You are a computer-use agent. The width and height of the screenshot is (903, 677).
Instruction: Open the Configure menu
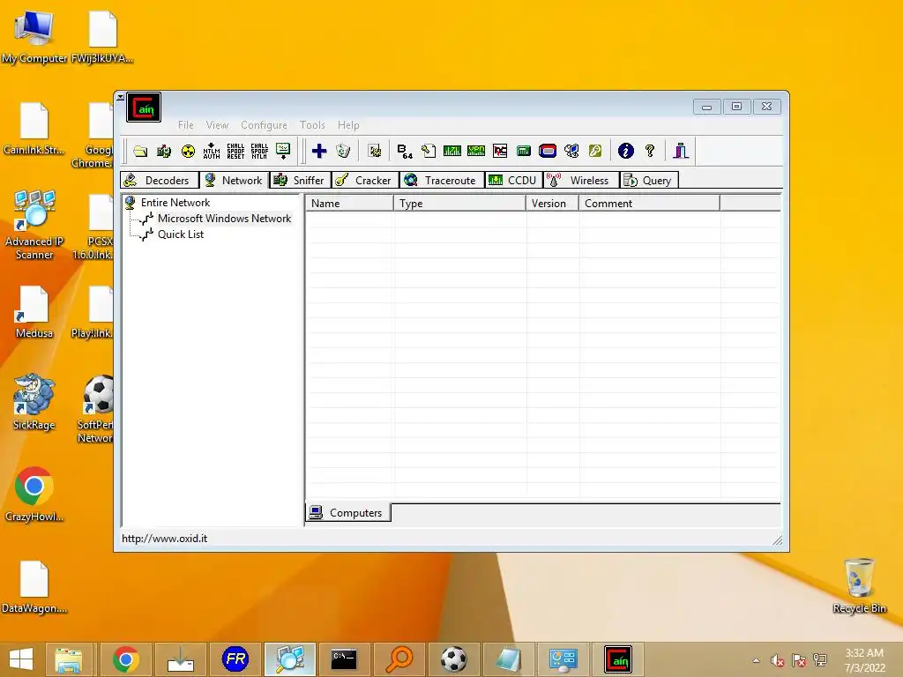[x=264, y=125]
